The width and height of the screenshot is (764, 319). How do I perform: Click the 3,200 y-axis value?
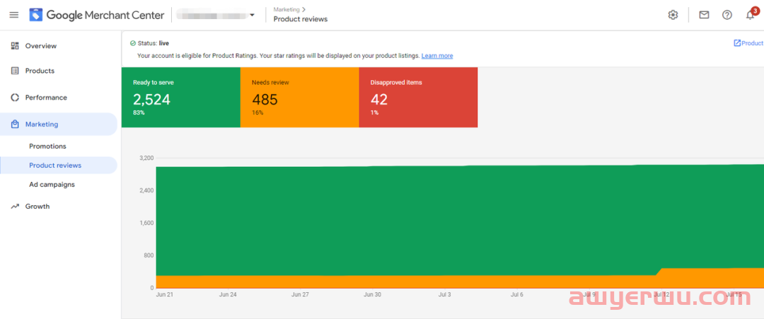pyautogui.click(x=146, y=158)
